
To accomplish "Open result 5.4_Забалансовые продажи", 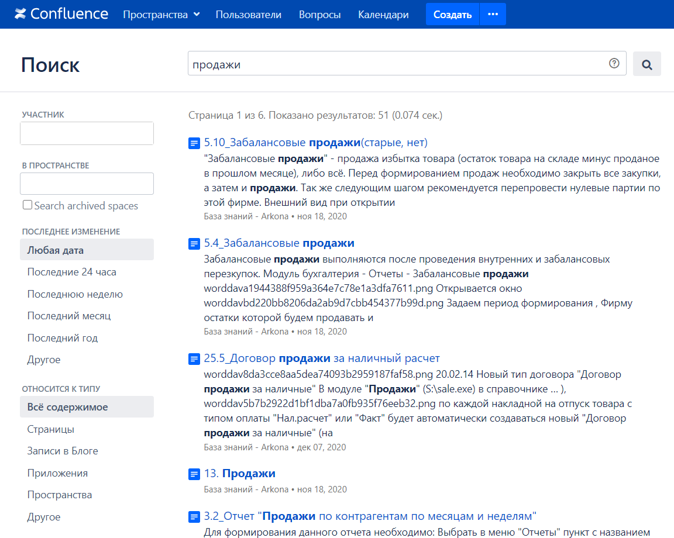I will tap(279, 243).
